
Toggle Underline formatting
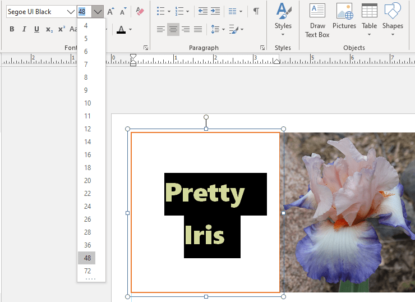tap(36, 29)
